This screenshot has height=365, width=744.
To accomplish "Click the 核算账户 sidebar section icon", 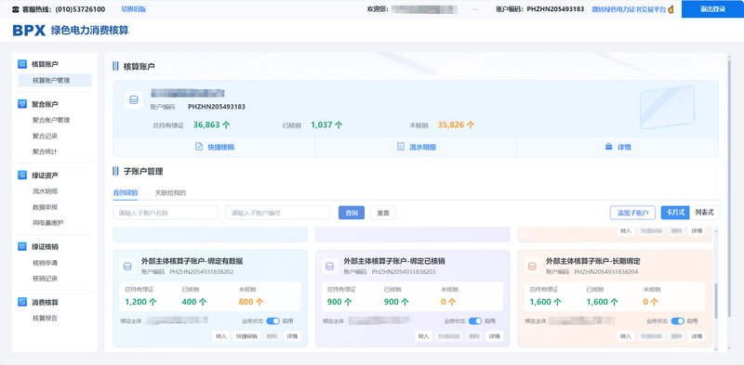I will pyautogui.click(x=22, y=64).
